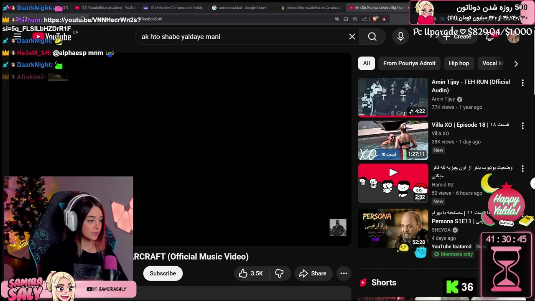
Task: Switch to canaria navidad Google Search tab
Action: tap(242, 8)
